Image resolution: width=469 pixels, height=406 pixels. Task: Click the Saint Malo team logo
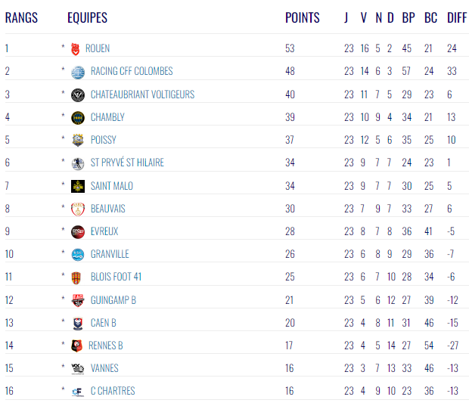click(78, 186)
